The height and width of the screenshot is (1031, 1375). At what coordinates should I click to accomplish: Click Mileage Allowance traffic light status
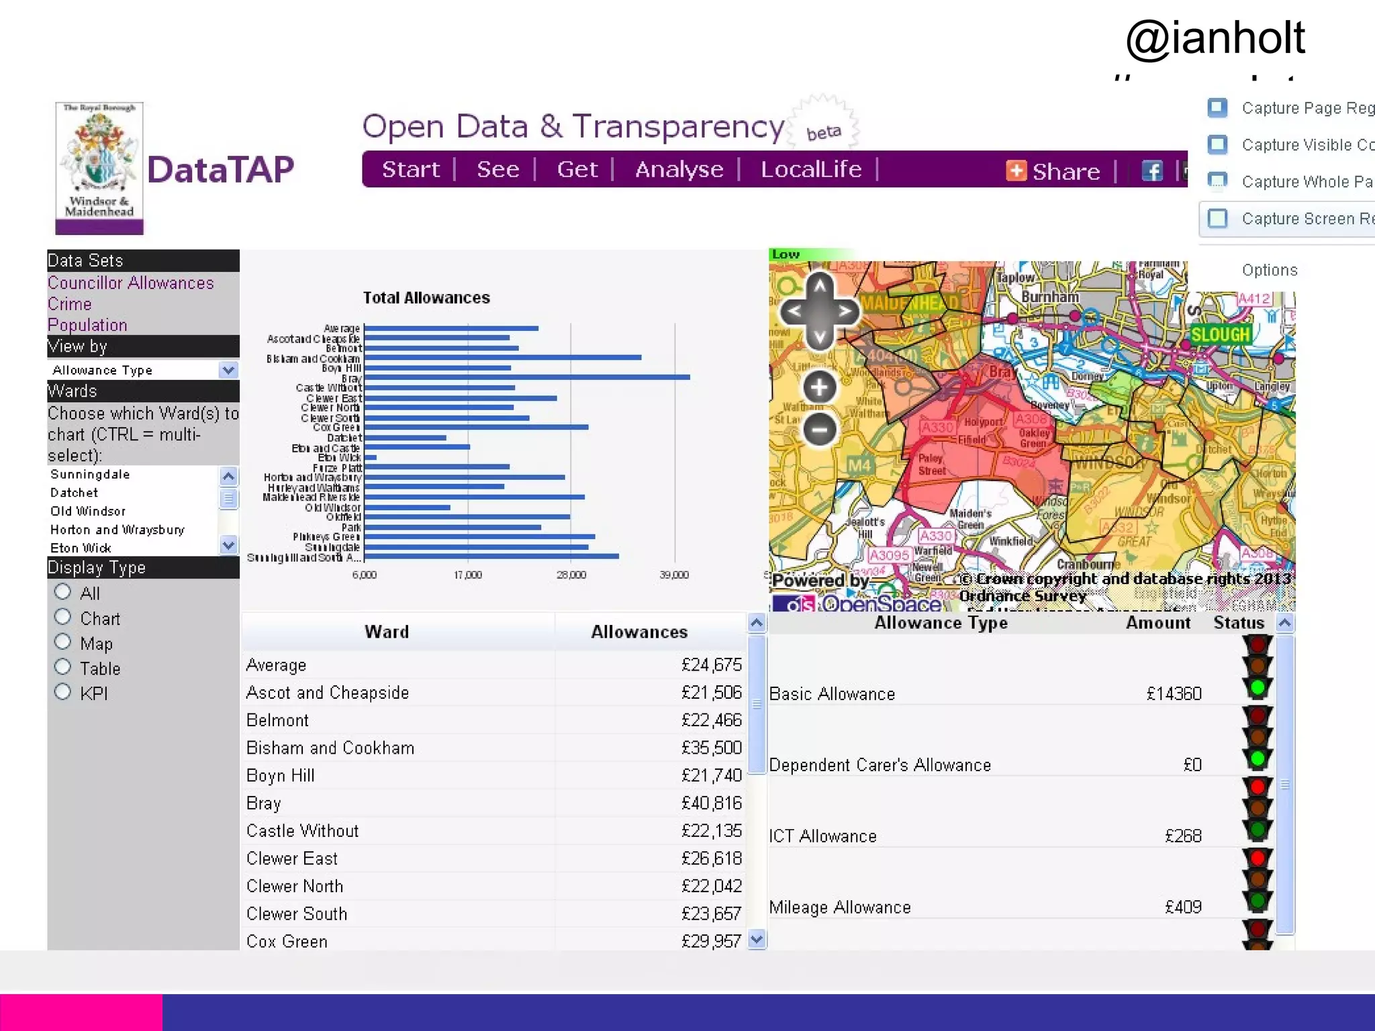[x=1258, y=880]
